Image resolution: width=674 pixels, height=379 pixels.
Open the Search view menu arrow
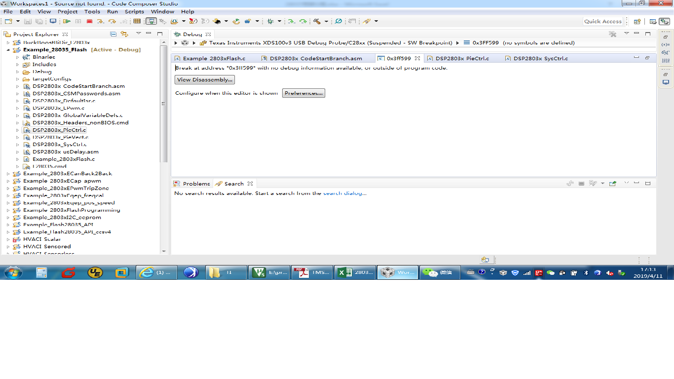(x=626, y=183)
